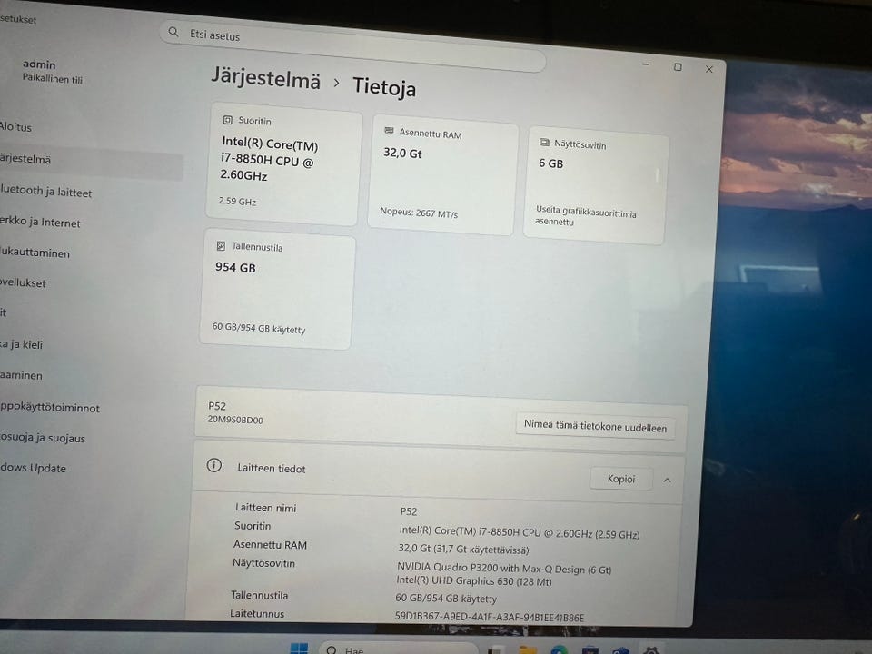Click 60 GB/954 GB käytetty in device details

pos(446,599)
